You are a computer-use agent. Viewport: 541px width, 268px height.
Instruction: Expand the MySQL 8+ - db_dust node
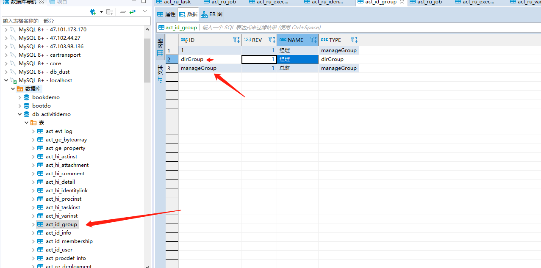(6, 72)
